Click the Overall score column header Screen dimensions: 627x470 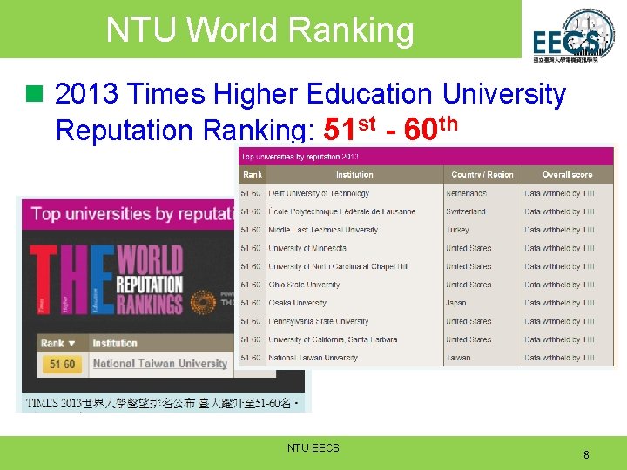tap(567, 174)
